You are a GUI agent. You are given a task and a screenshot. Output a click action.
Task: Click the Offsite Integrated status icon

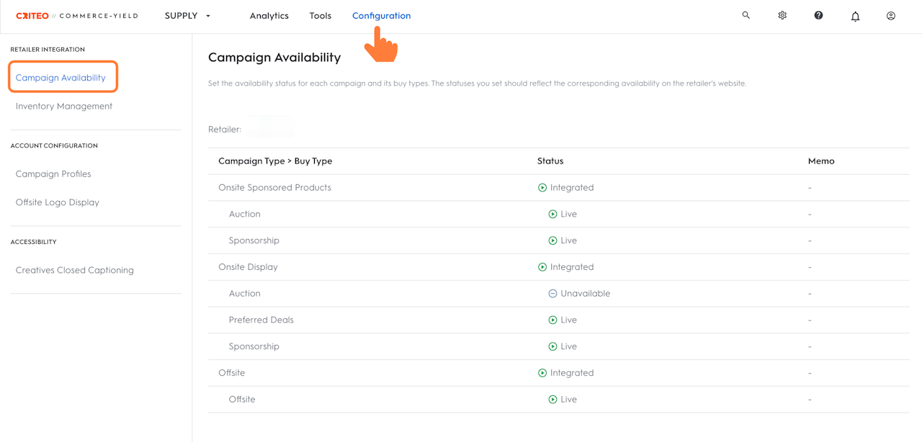pyautogui.click(x=542, y=374)
